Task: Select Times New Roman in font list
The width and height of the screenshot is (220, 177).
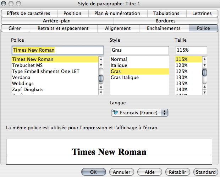Action: 55,59
